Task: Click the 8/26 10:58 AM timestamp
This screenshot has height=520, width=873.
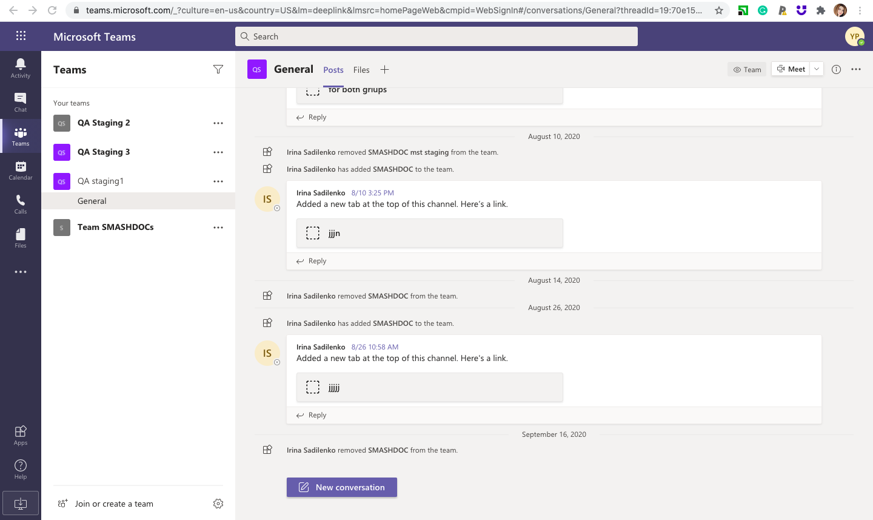Action: click(x=375, y=347)
